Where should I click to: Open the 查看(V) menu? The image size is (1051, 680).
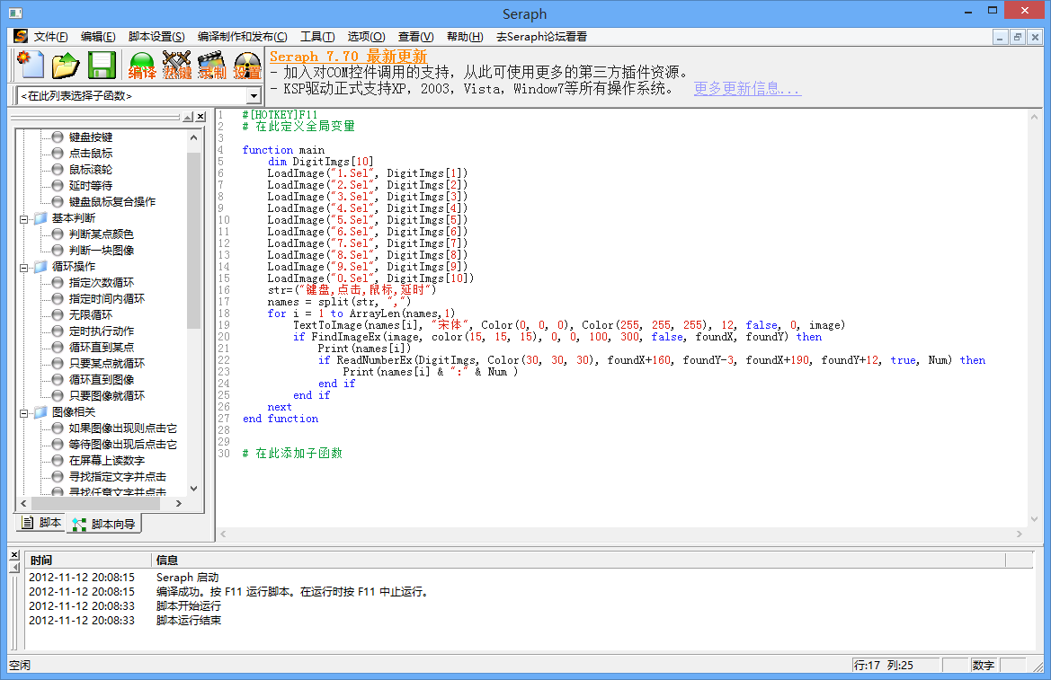(x=414, y=37)
